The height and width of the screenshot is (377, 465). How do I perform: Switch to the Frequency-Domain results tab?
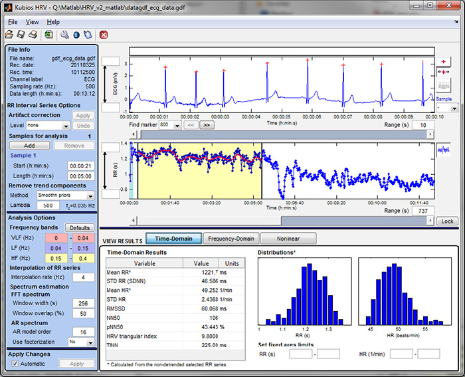point(230,238)
